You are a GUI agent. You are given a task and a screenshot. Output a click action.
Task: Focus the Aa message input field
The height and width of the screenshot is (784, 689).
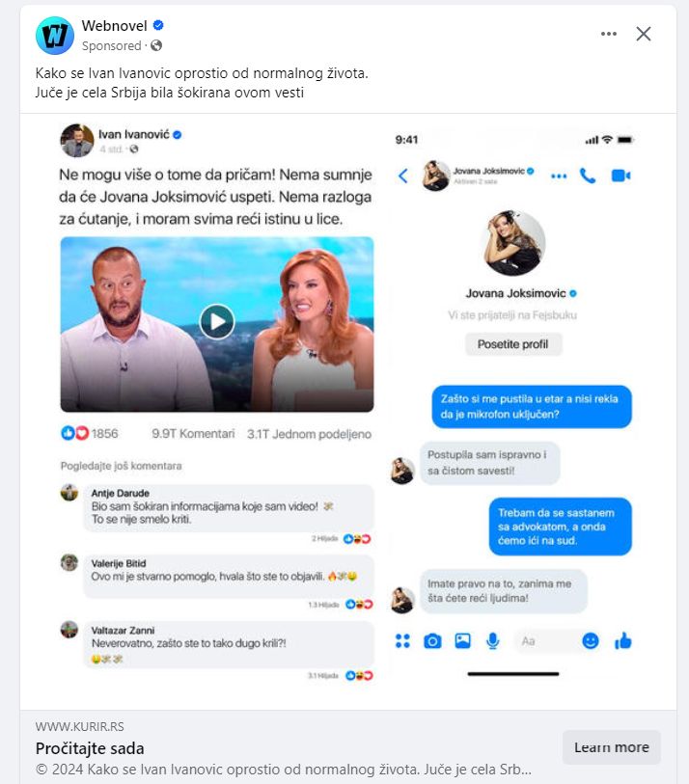tap(545, 640)
